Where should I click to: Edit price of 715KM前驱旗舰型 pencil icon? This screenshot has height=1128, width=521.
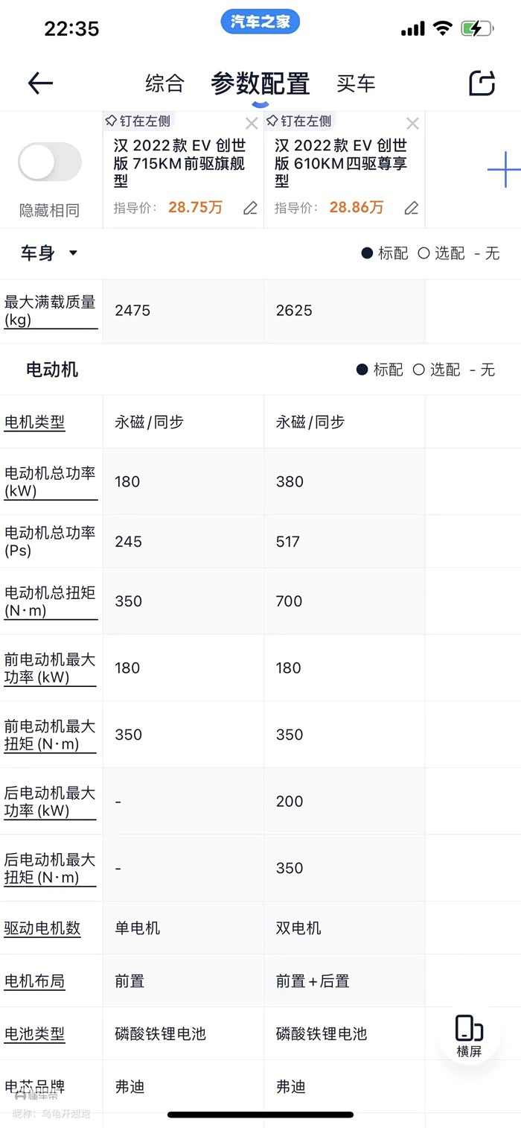(x=250, y=208)
